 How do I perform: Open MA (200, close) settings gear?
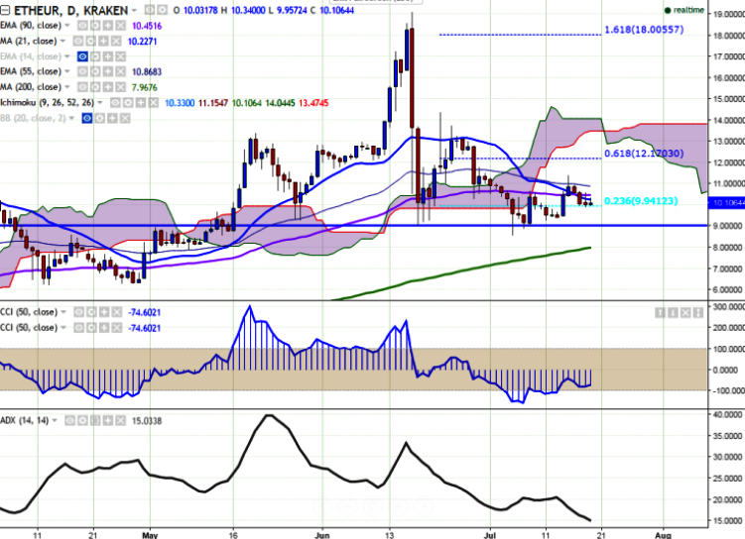tap(95, 87)
